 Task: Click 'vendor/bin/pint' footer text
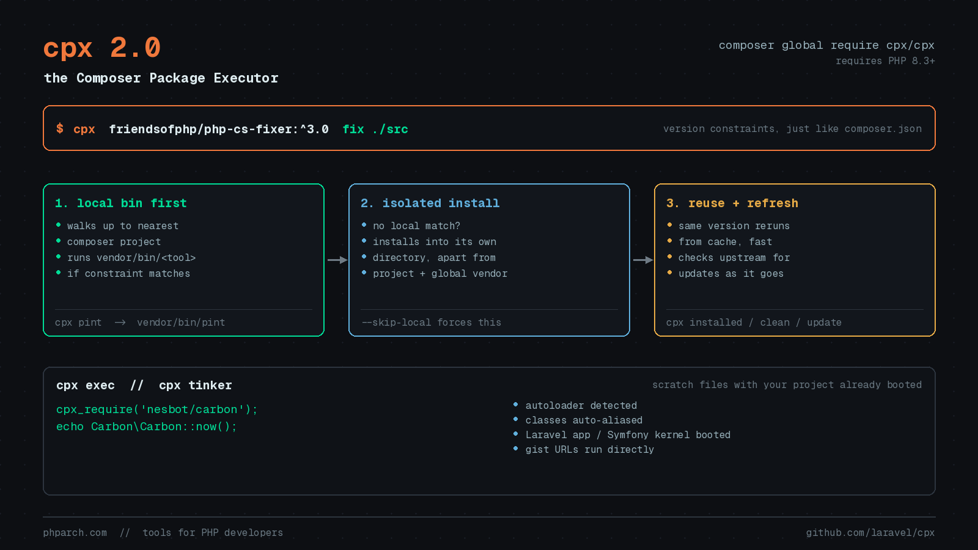[181, 323]
